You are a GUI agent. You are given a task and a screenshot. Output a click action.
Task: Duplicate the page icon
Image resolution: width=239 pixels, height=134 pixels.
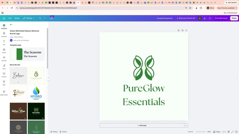tap(182, 30)
